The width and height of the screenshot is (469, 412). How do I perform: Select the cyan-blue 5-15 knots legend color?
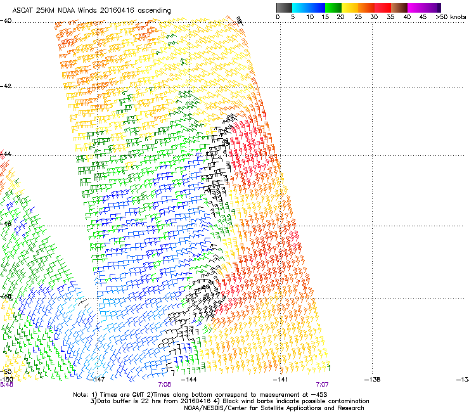[309, 8]
